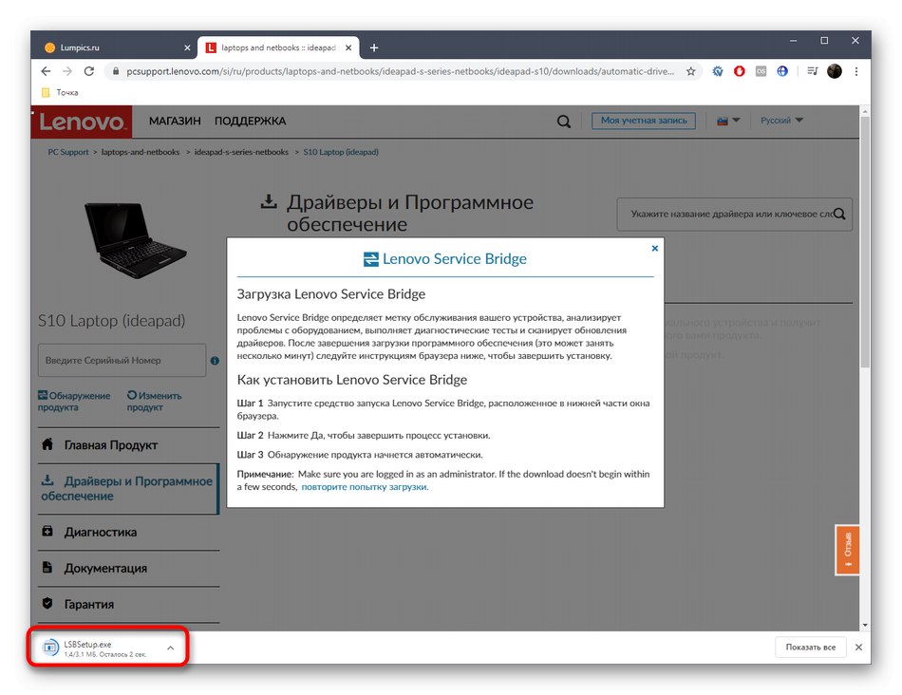The height and width of the screenshot is (695, 902).
Task: Click the S10 laptop product image
Action: (136, 240)
